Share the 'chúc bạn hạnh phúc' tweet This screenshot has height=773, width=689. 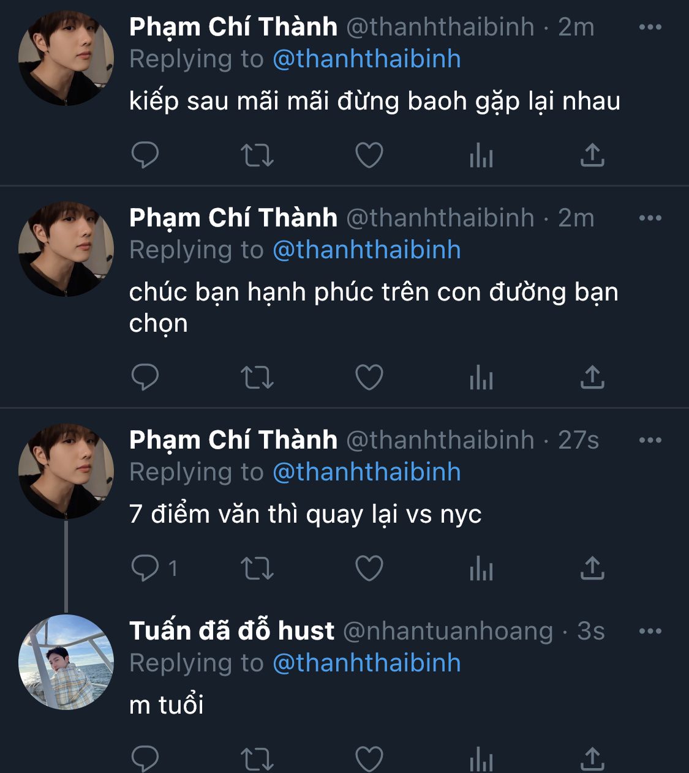pyautogui.click(x=592, y=377)
